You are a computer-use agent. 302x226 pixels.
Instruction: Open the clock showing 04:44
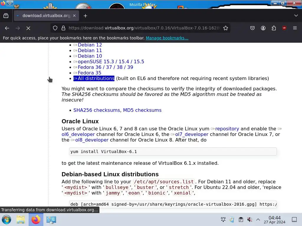point(275,220)
